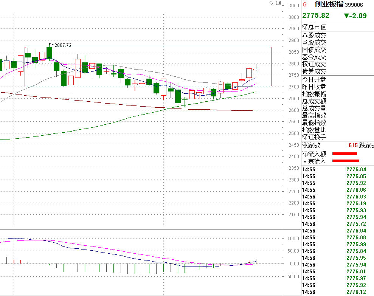This screenshot has width=374, height=296.
Task: Click the latest candlestick on the chart
Action: click(x=256, y=69)
